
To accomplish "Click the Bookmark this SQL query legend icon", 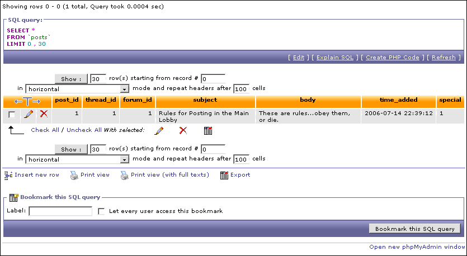I will pyautogui.click(x=13, y=197).
